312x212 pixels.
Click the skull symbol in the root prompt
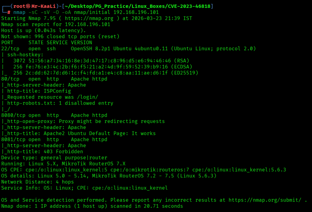[28, 6]
